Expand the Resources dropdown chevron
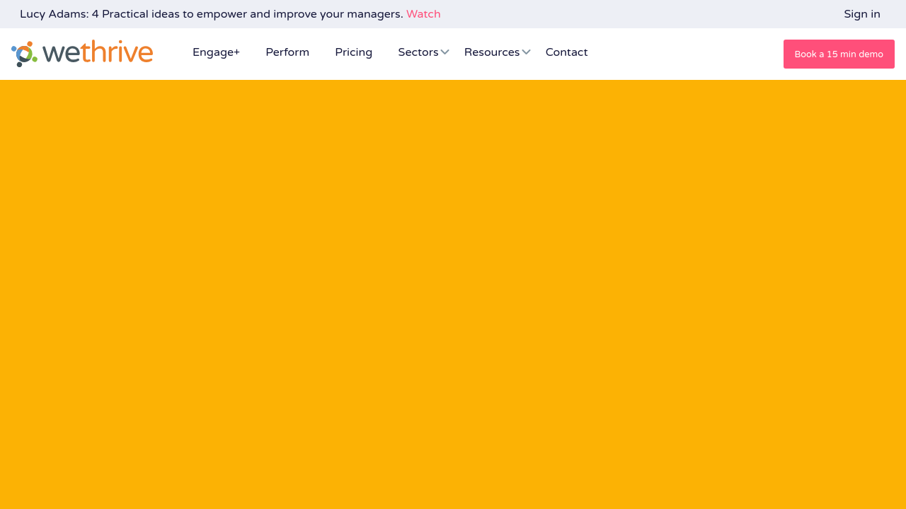The width and height of the screenshot is (906, 509). coord(526,52)
